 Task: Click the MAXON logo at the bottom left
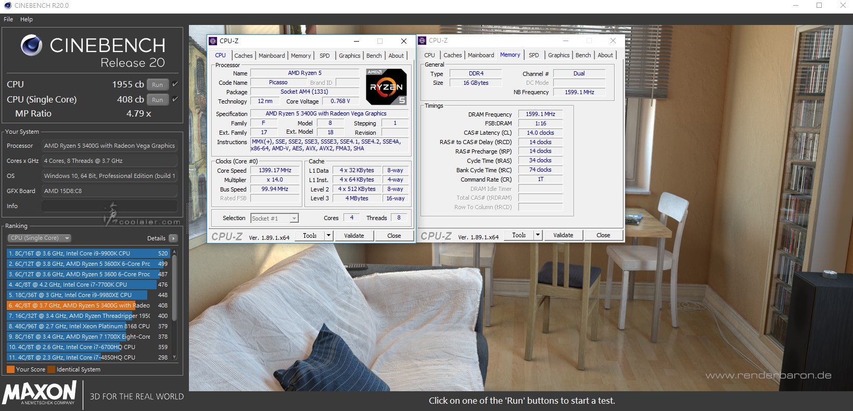point(40,393)
